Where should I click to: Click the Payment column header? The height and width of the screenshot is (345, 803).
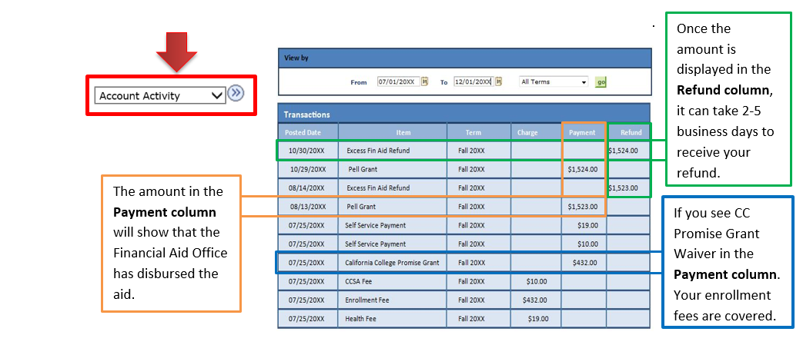582,132
